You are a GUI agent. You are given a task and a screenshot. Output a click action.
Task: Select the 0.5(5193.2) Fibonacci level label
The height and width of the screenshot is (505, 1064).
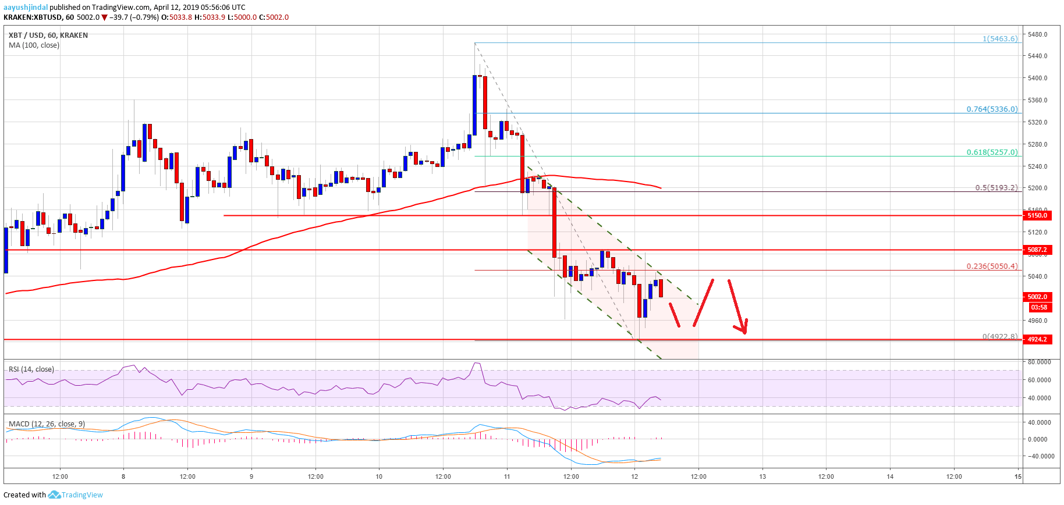tap(996, 188)
